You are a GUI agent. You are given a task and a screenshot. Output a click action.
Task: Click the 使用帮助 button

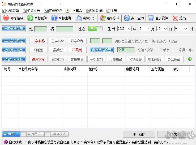[139, 134]
